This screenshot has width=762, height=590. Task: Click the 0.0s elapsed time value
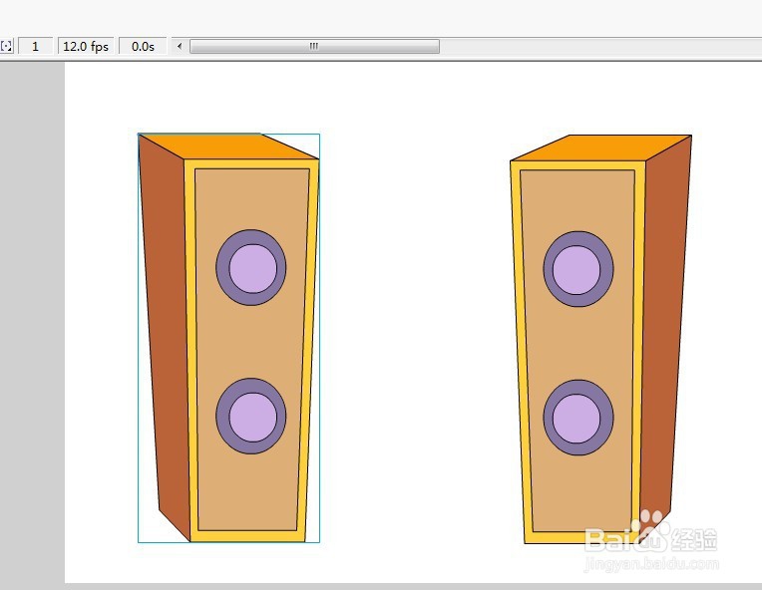(x=143, y=46)
